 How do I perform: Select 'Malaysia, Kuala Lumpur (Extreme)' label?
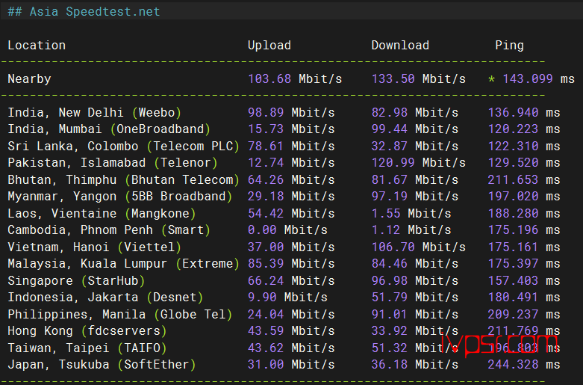[123, 264]
